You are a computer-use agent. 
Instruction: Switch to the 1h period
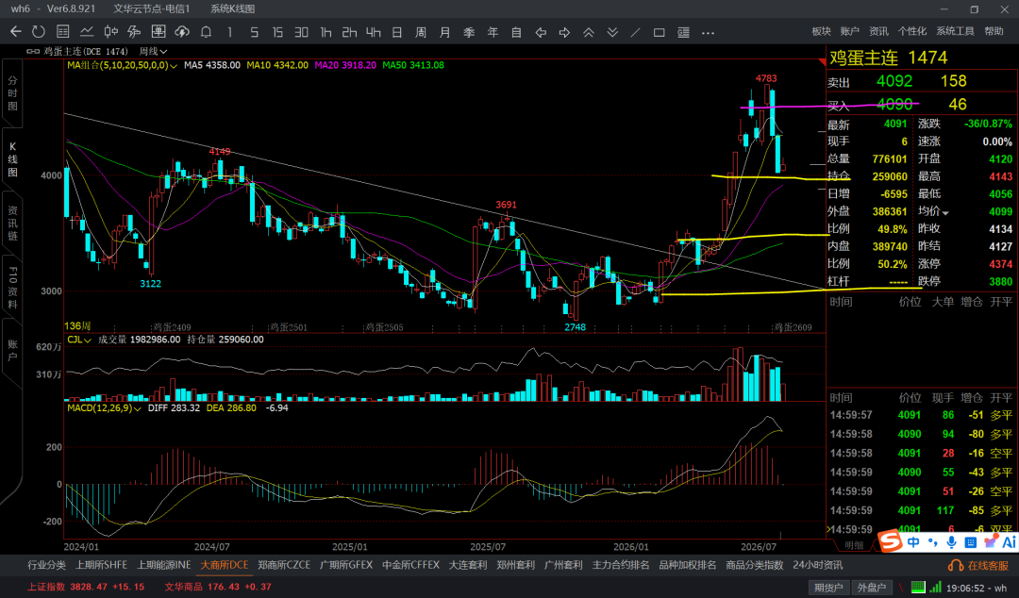[326, 32]
